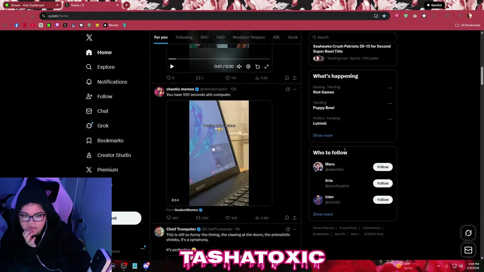Viewport: 484px width, 272px height.
Task: Select the For you tab
Action: 161,37
